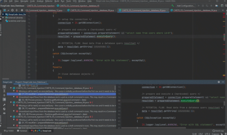Close the database_45.java editor tab
Viewport: 227px width, 135px height.
tap(167, 10)
